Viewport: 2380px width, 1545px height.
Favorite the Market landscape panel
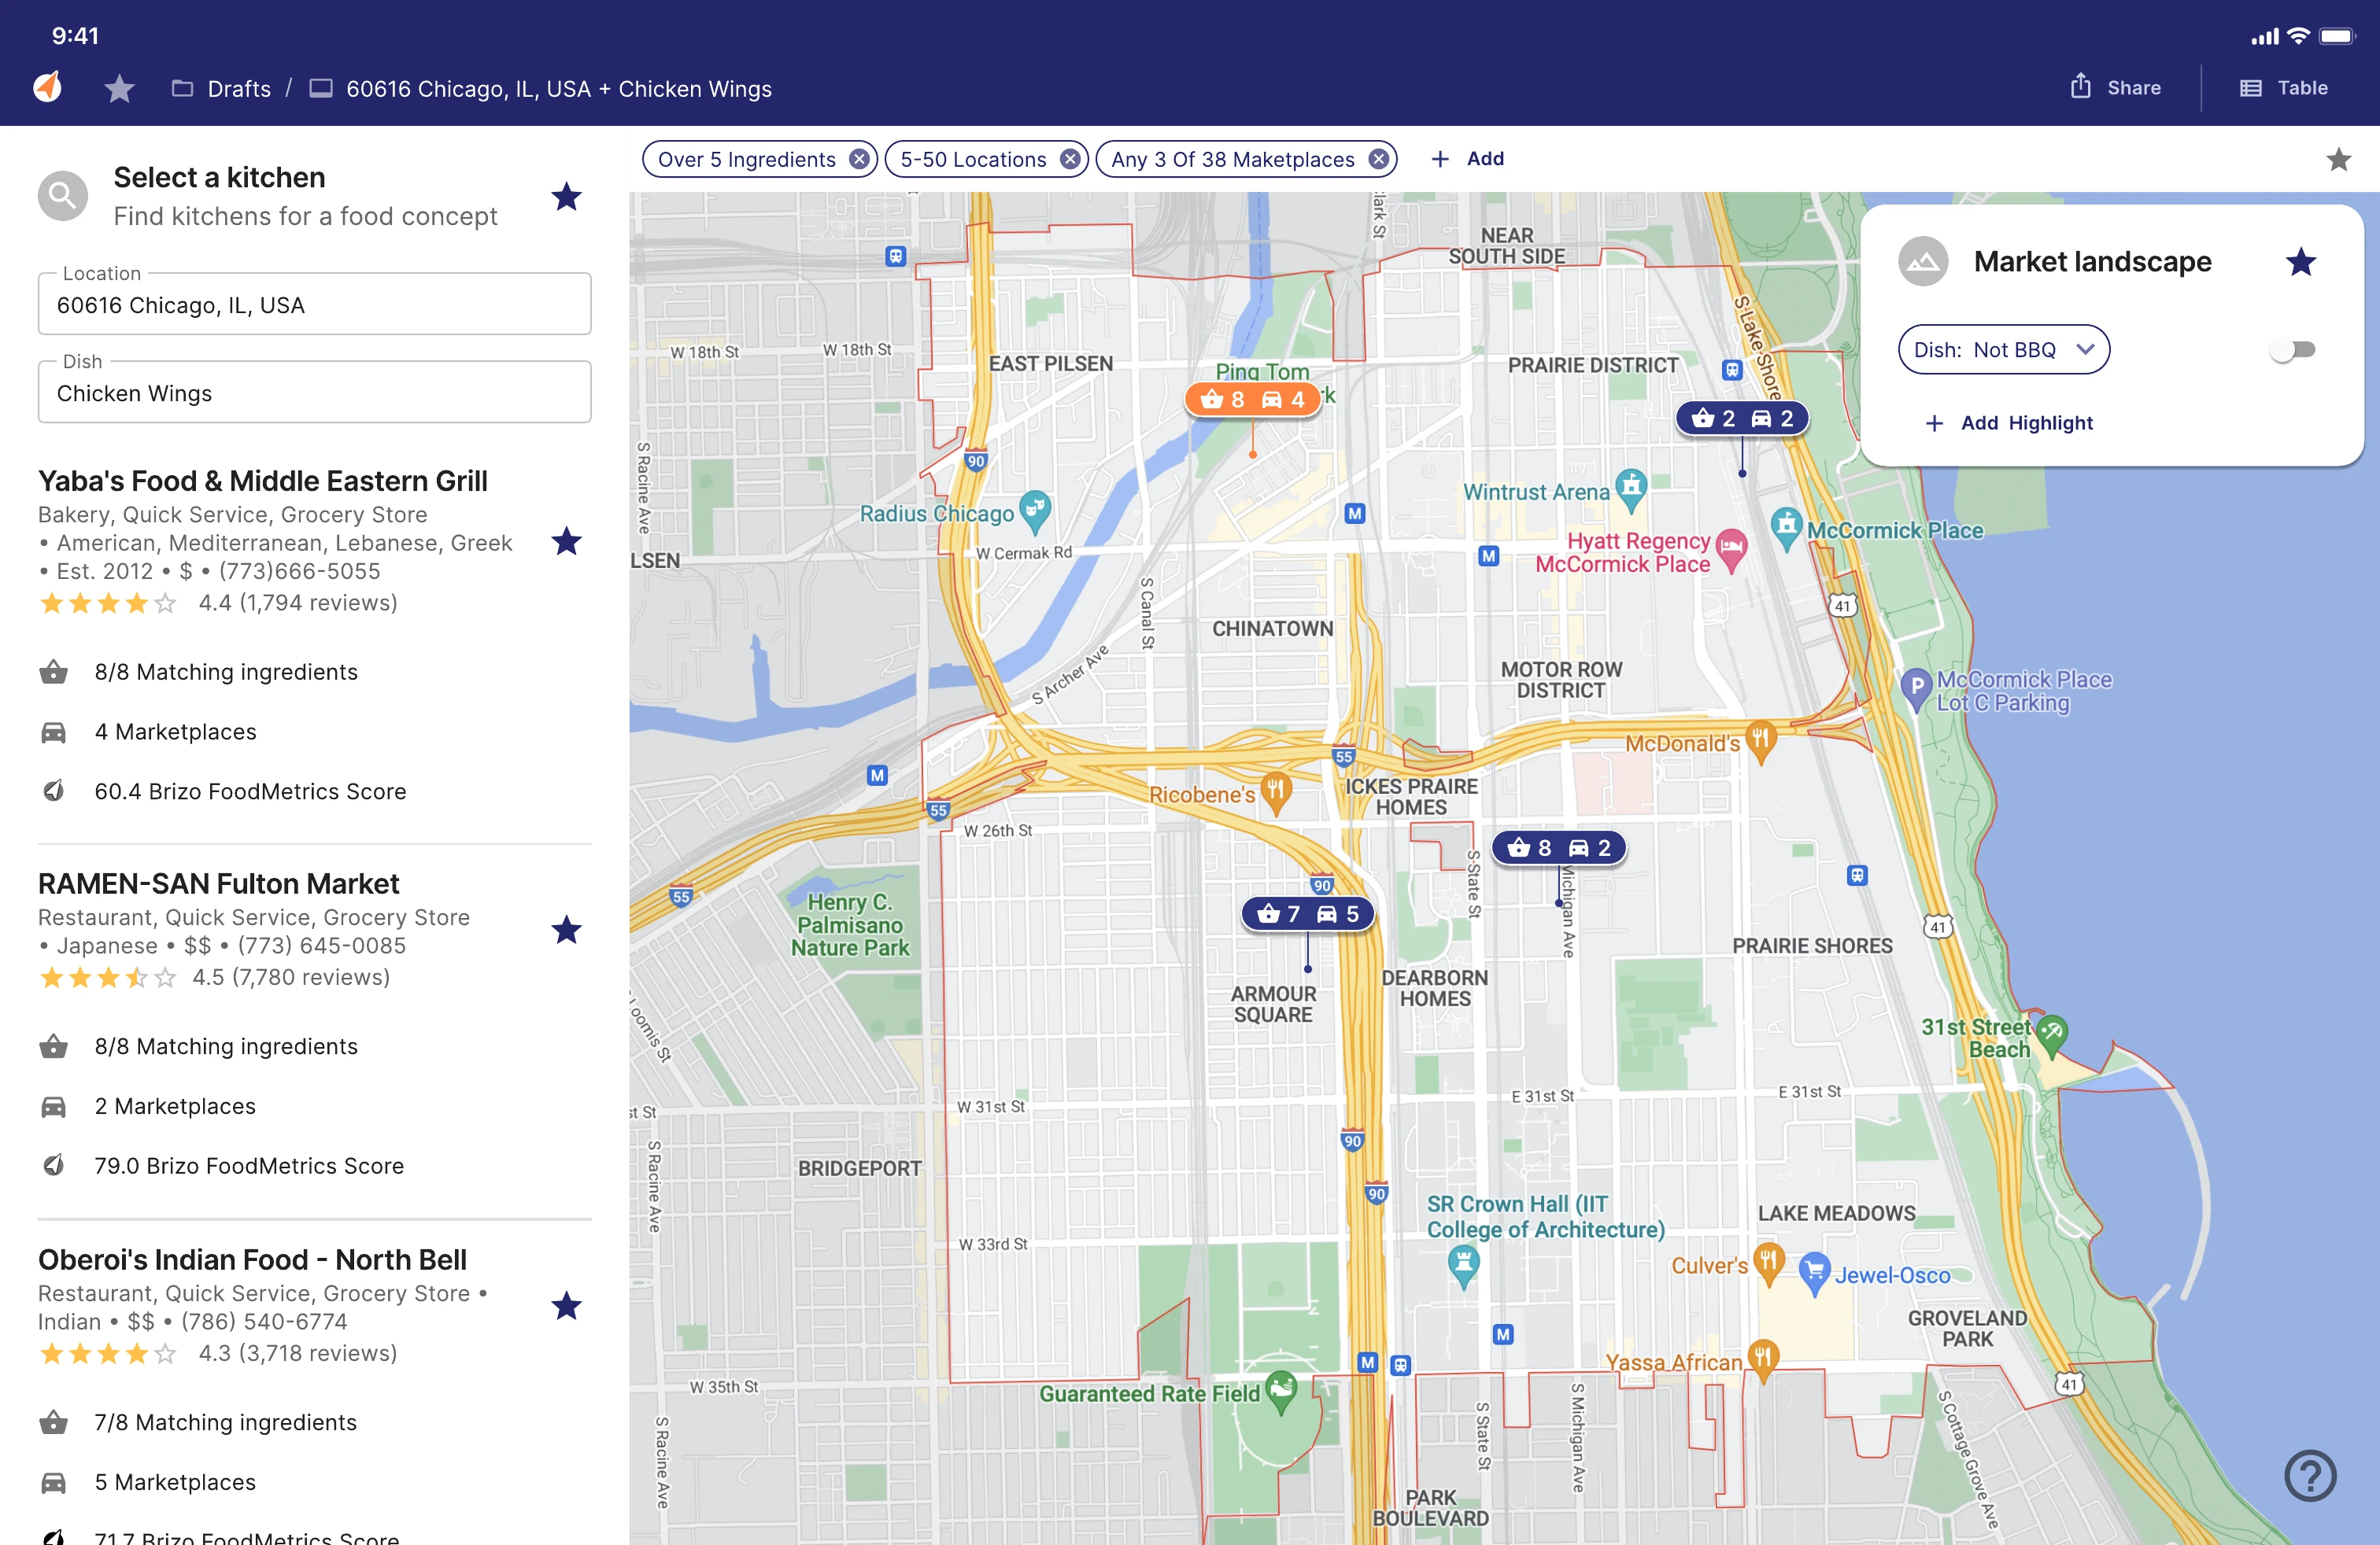point(2300,262)
